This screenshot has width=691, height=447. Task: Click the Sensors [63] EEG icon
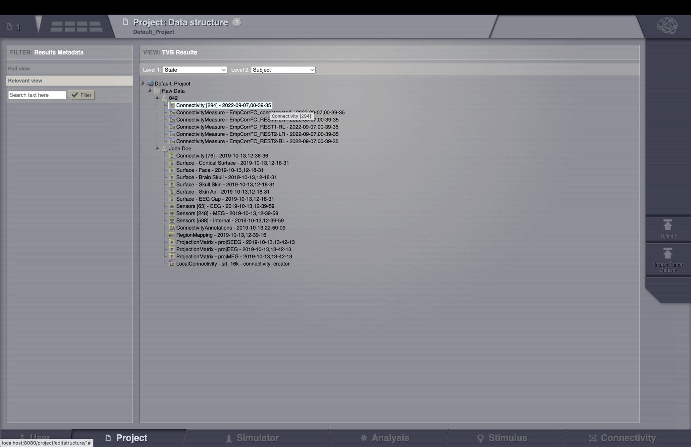[171, 206]
